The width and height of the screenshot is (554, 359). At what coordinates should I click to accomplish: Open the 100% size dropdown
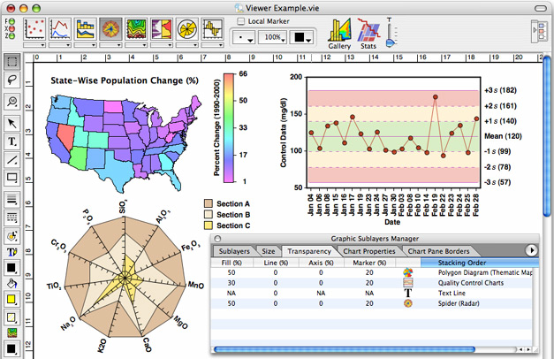coord(272,37)
